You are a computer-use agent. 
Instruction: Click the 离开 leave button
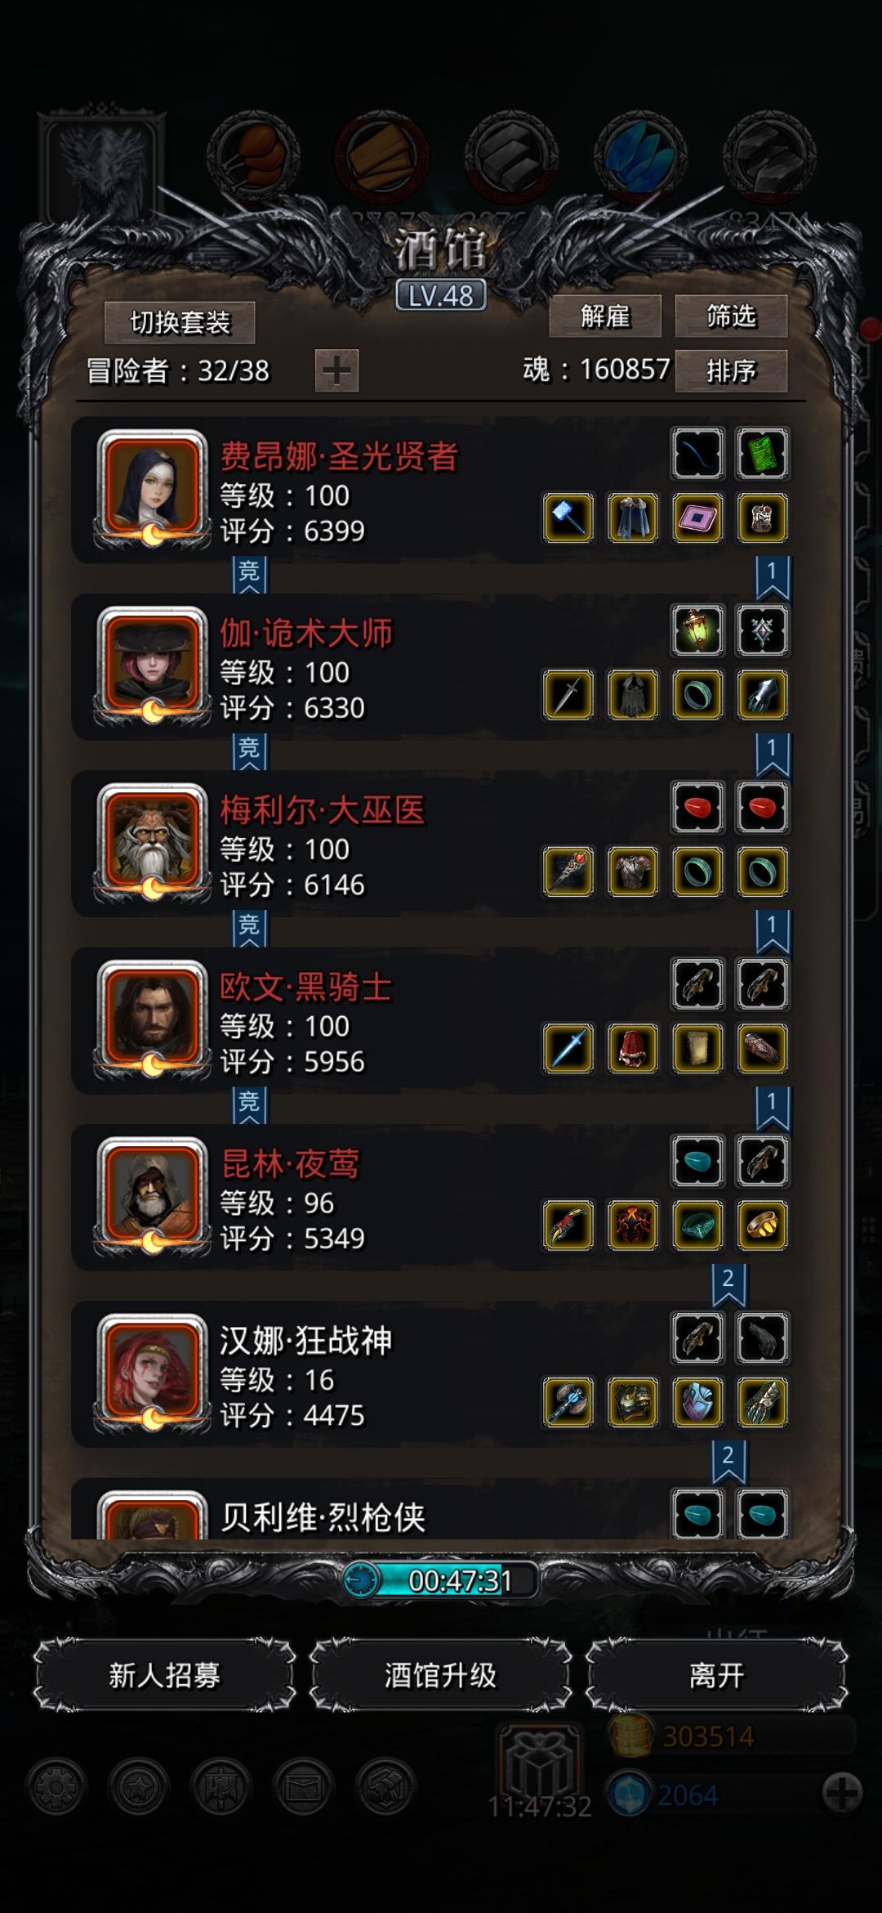(x=716, y=1675)
